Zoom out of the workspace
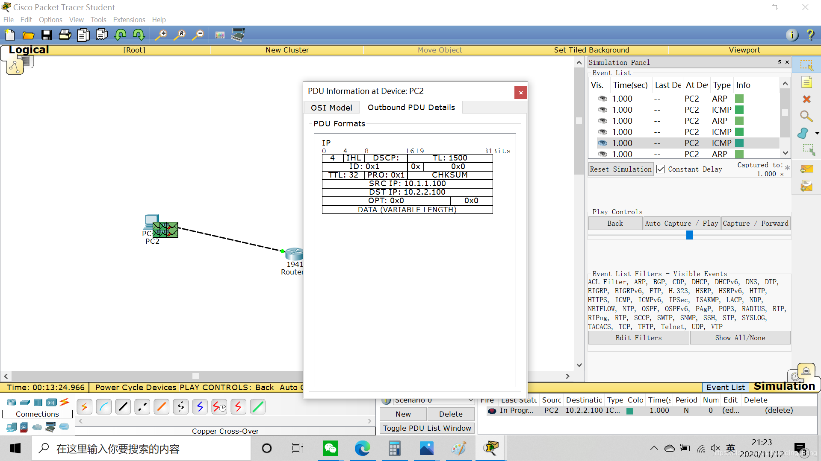821x461 pixels. 198,35
